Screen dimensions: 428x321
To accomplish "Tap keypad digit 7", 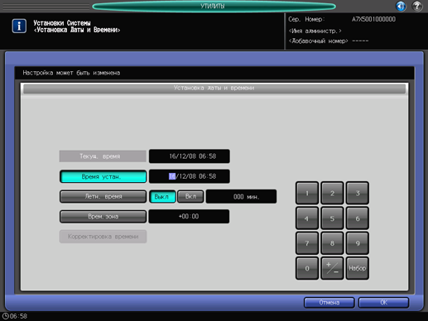I will click(307, 243).
